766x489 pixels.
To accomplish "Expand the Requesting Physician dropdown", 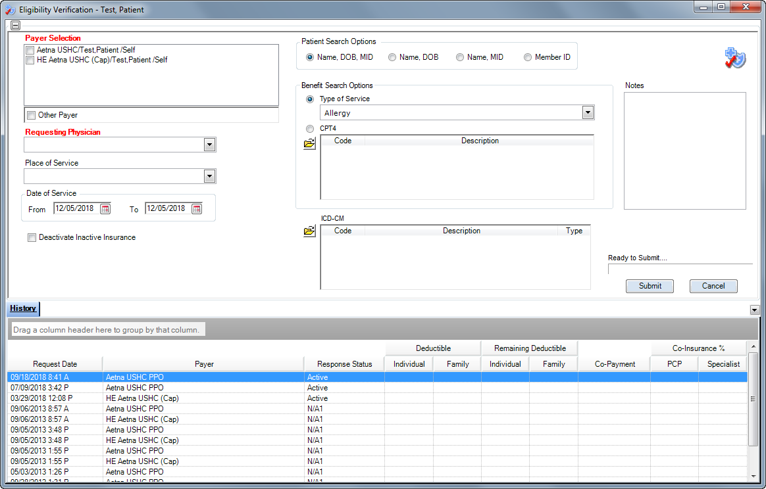I will click(209, 145).
